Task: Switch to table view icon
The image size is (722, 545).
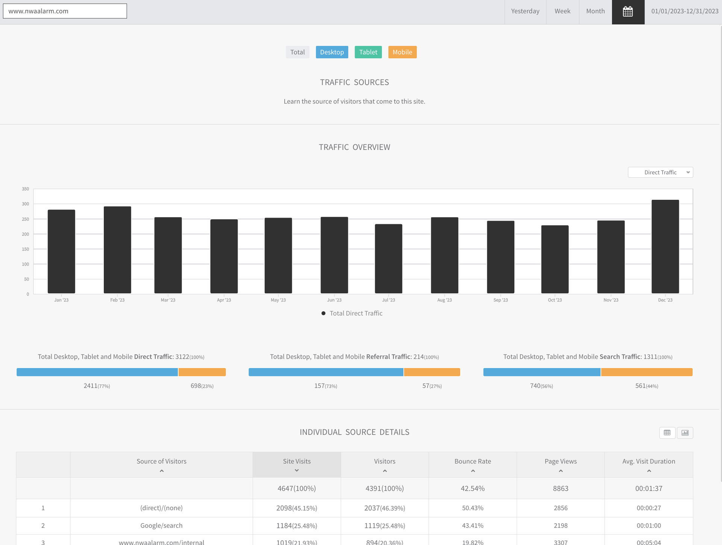Action: pos(667,433)
